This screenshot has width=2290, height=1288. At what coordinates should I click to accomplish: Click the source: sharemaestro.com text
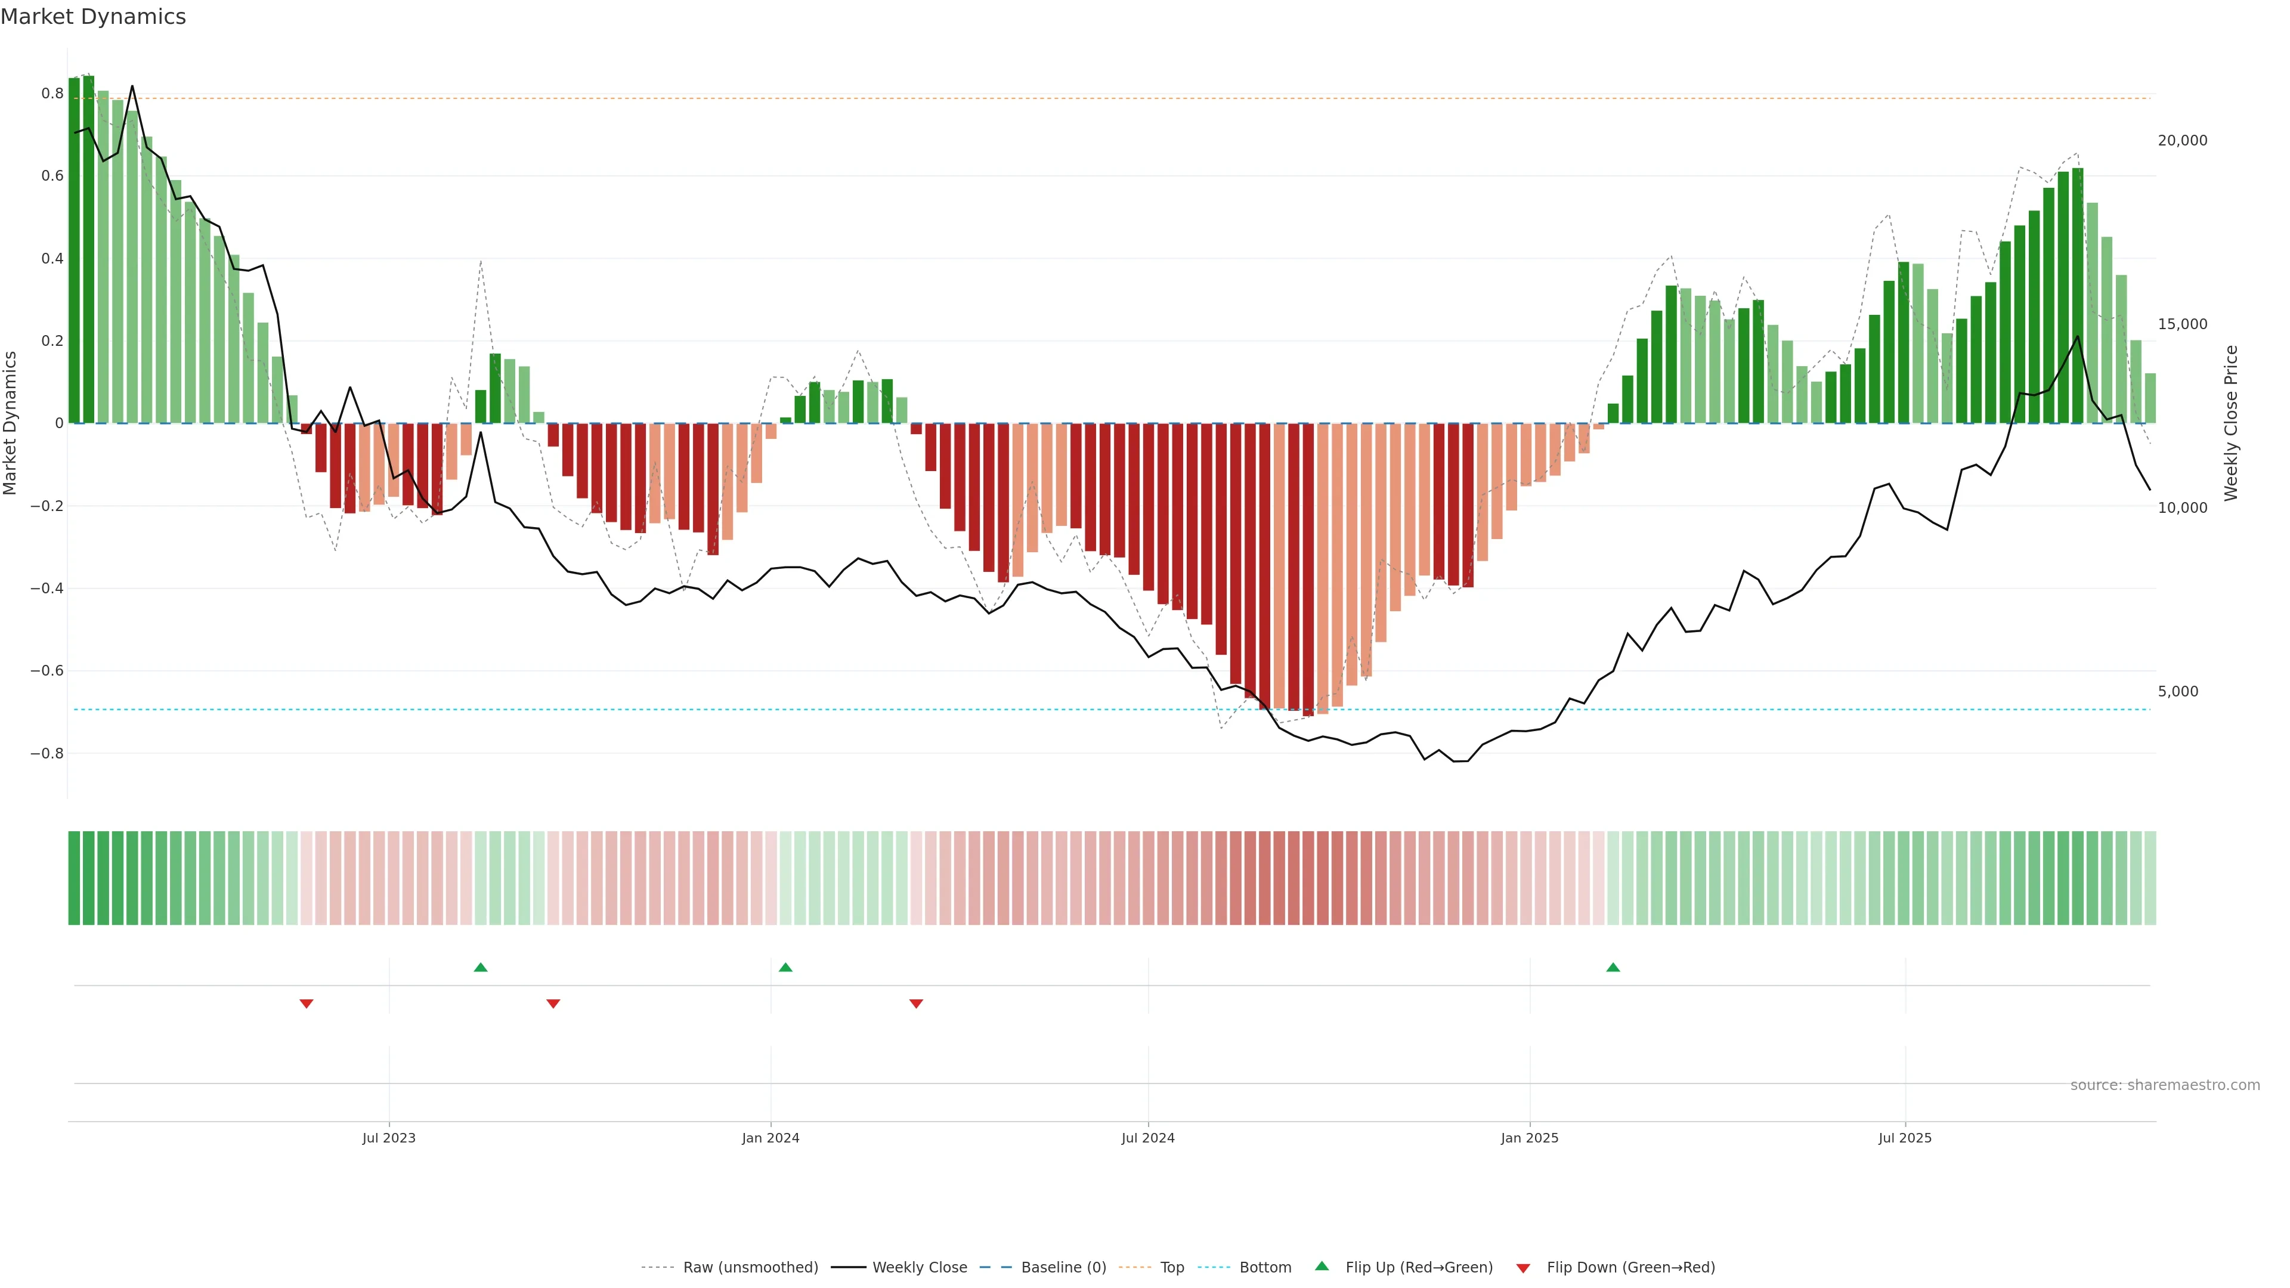coord(2165,1085)
